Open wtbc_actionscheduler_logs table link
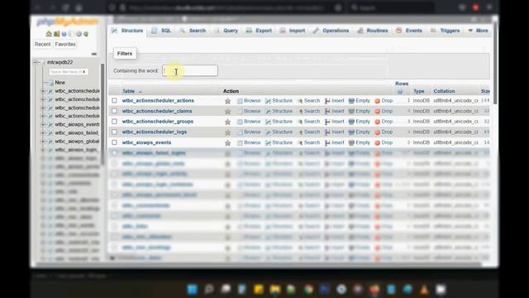This screenshot has height=298, width=529. 155,132
